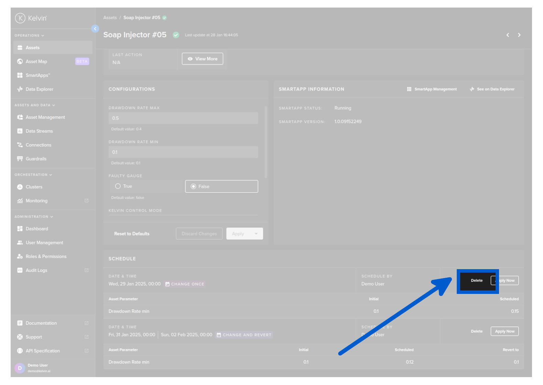Image resolution: width=543 pixels, height=385 pixels.
Task: Delete the 29 Jan schedule
Action: click(476, 281)
